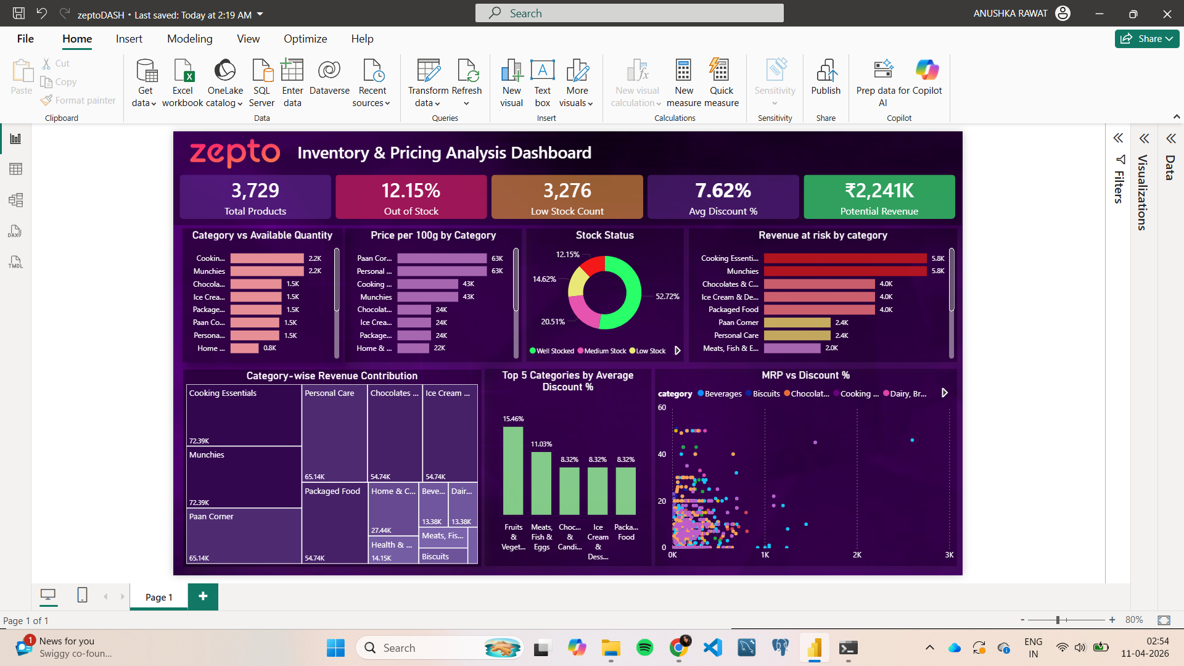Image resolution: width=1184 pixels, height=666 pixels.
Task: Switch to the Insert ribbon tab
Action: coord(129,39)
